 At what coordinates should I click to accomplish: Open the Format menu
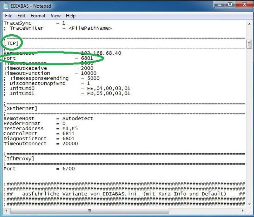pos(38,16)
